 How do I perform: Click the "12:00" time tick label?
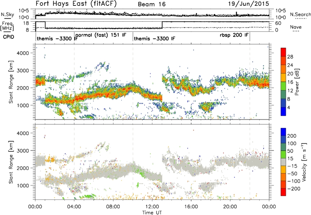click(152, 207)
